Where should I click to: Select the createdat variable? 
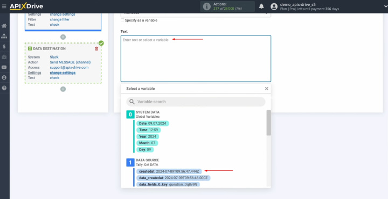(169, 171)
